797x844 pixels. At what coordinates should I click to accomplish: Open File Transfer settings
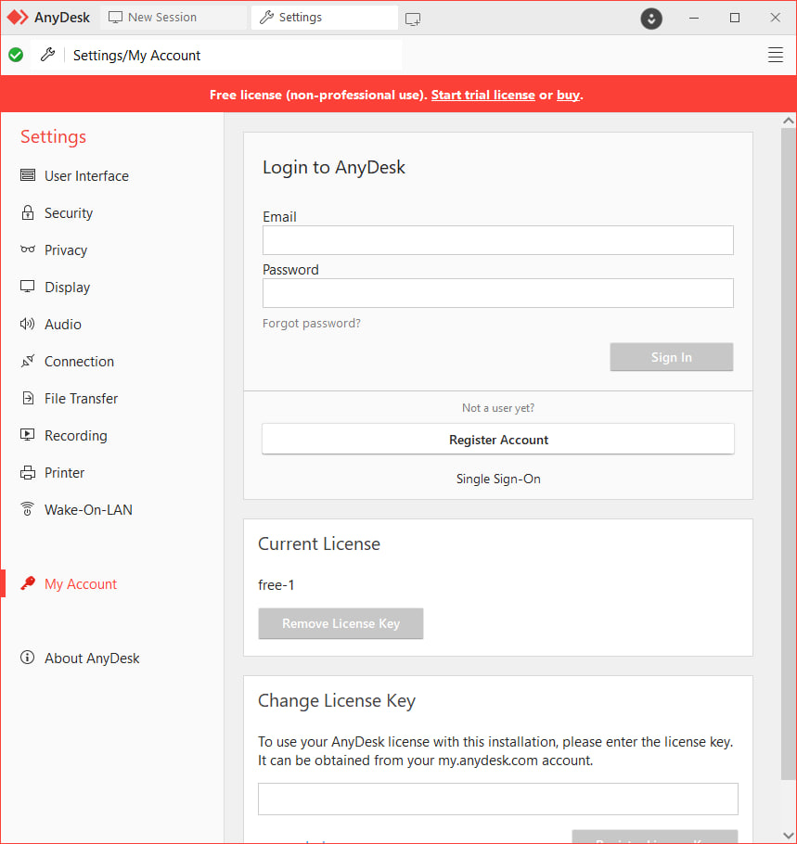(81, 399)
